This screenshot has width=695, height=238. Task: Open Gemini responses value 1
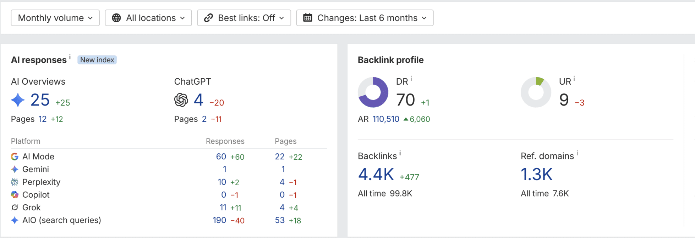224,169
